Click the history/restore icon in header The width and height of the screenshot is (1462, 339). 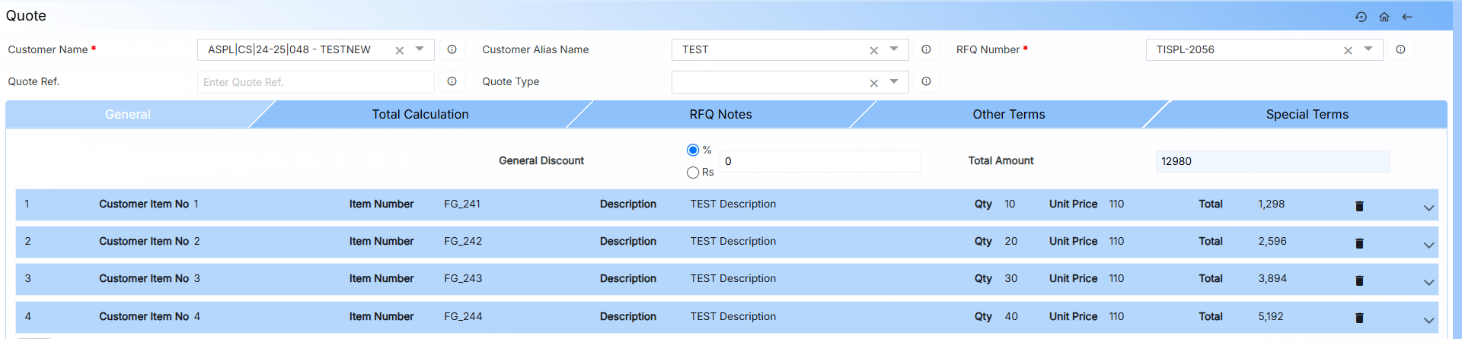(1361, 17)
